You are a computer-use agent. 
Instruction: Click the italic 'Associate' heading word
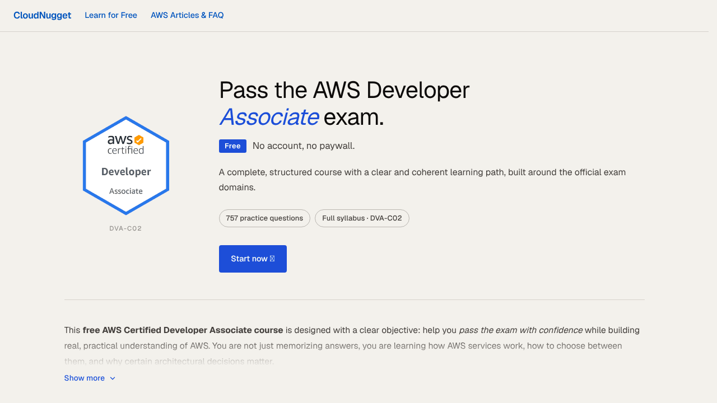(269, 117)
